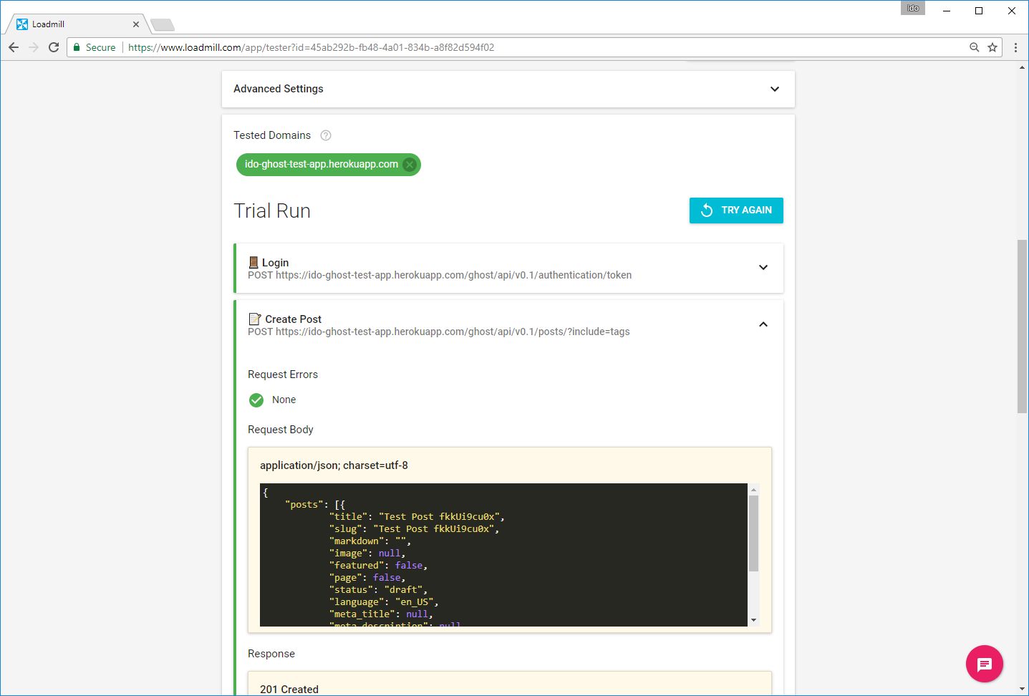Go forward using the browser forward arrow

[34, 47]
